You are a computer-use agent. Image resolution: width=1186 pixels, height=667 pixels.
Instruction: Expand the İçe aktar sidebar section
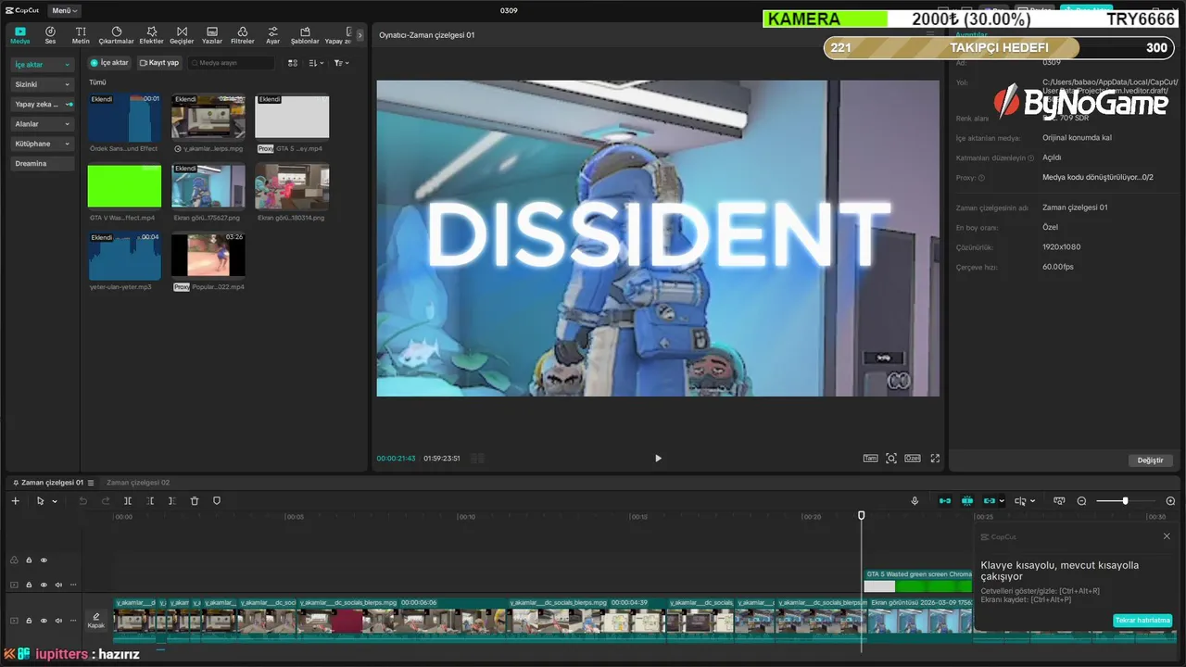click(42, 65)
